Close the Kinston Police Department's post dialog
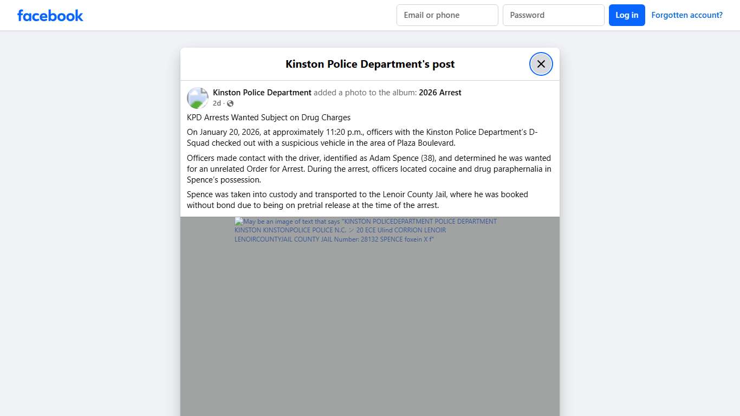The height and width of the screenshot is (416, 740). point(541,63)
